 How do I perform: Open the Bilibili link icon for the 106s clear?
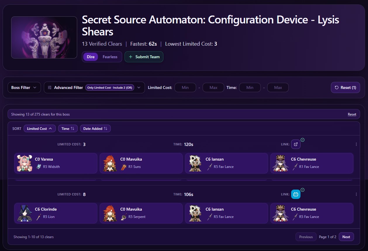point(296,194)
